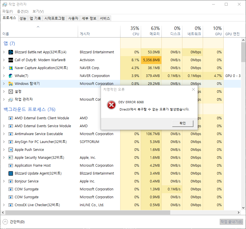246x229 pixels.
Task: Click the Application Frame Host icon
Action: [11, 166]
